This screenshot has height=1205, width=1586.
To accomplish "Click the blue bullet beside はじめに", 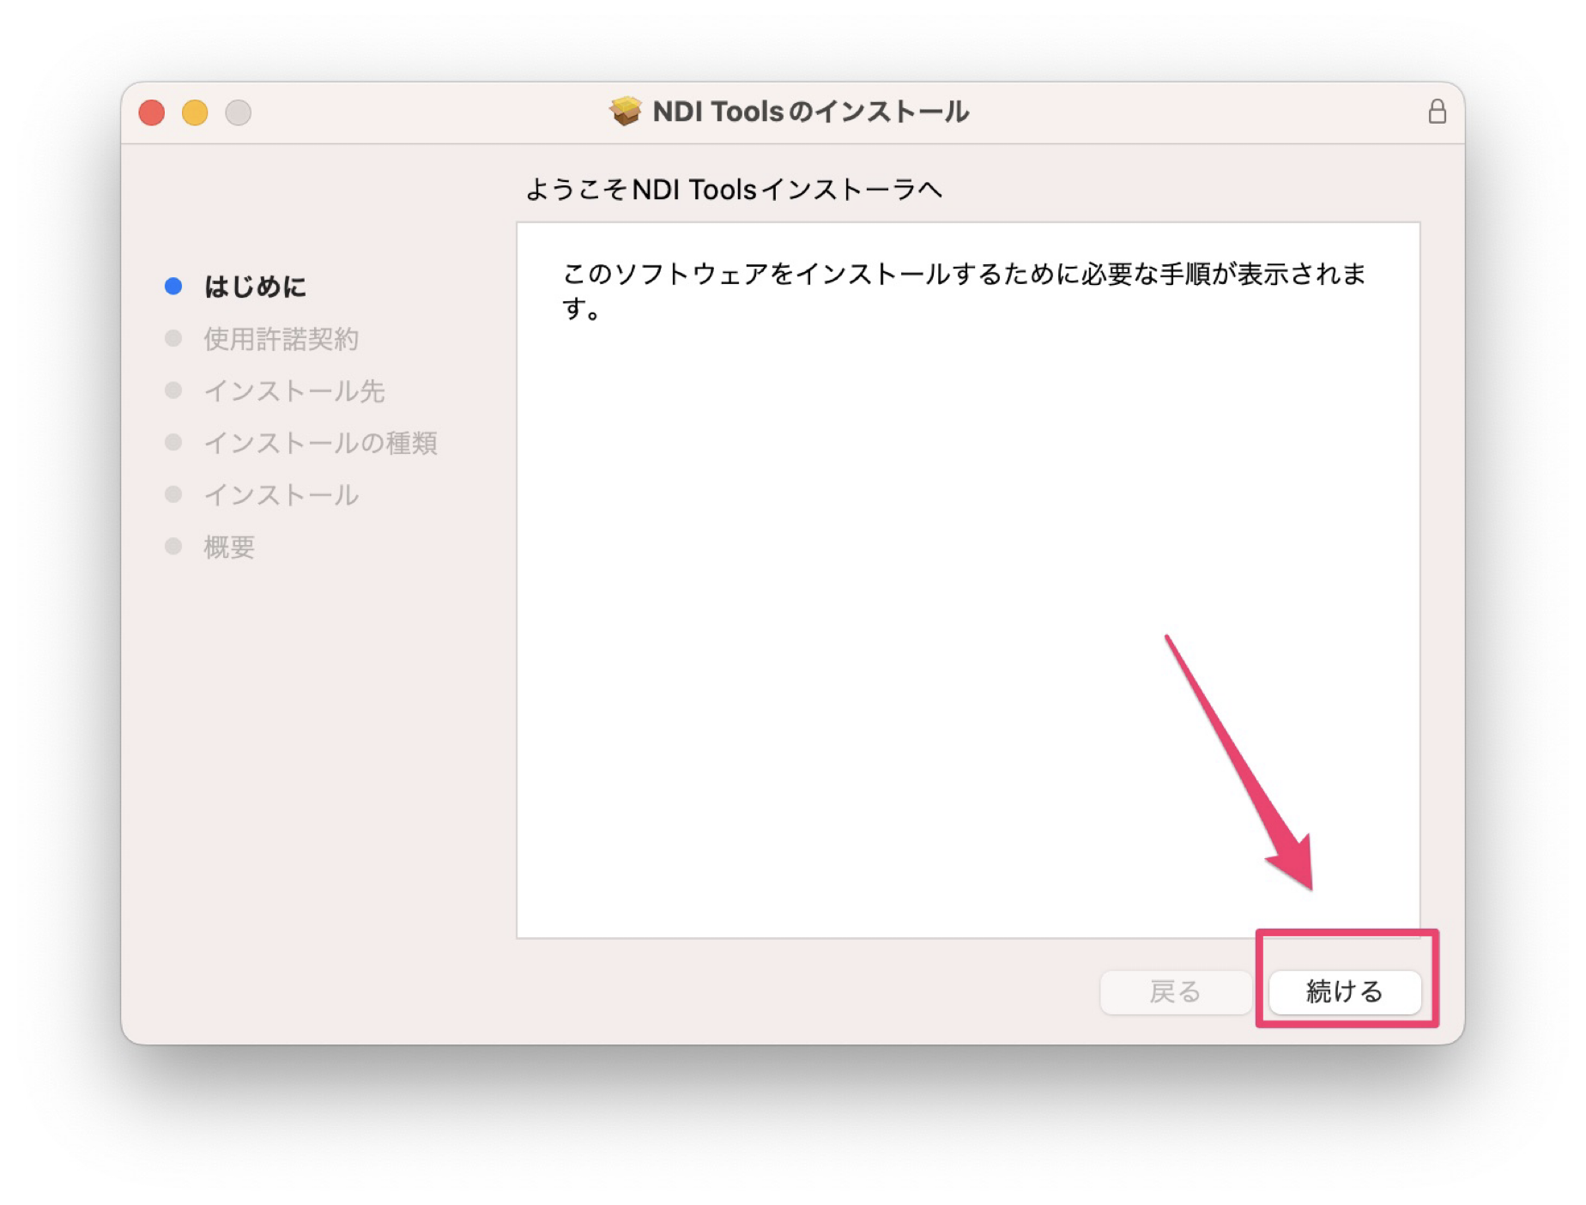I will 173,287.
